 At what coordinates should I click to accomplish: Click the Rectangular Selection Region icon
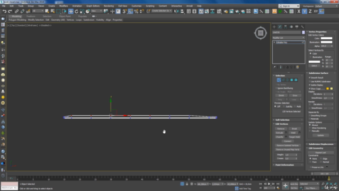tap(58, 11)
